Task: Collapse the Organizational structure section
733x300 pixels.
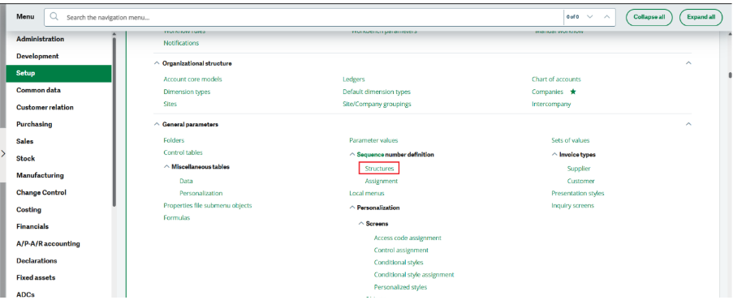Action: point(157,63)
